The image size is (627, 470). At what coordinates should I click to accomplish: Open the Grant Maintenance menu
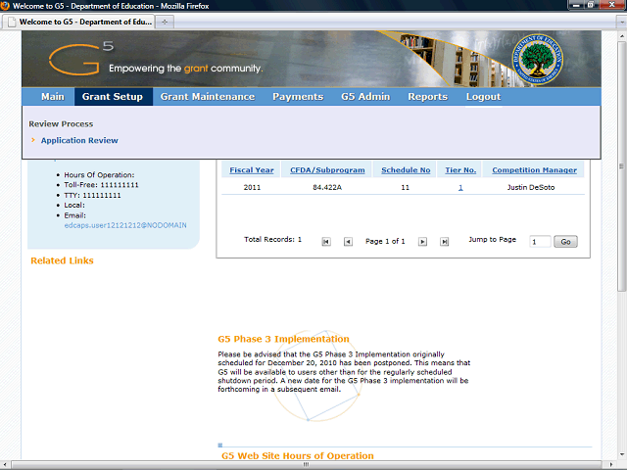pyautogui.click(x=208, y=97)
